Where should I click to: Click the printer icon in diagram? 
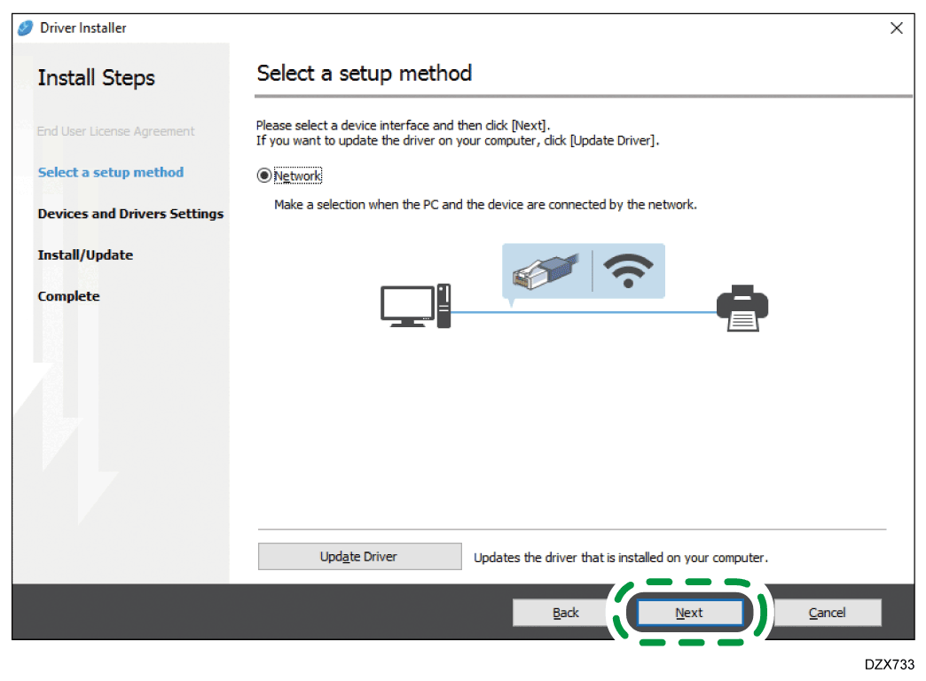click(x=742, y=308)
